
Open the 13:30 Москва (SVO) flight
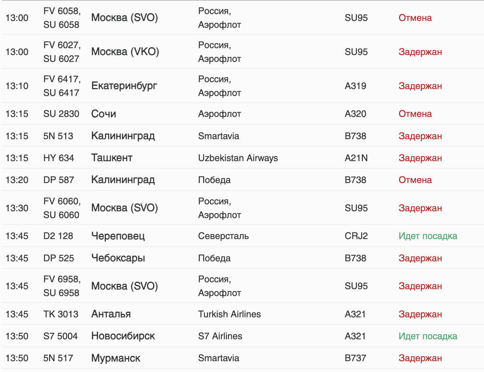[x=243, y=208]
